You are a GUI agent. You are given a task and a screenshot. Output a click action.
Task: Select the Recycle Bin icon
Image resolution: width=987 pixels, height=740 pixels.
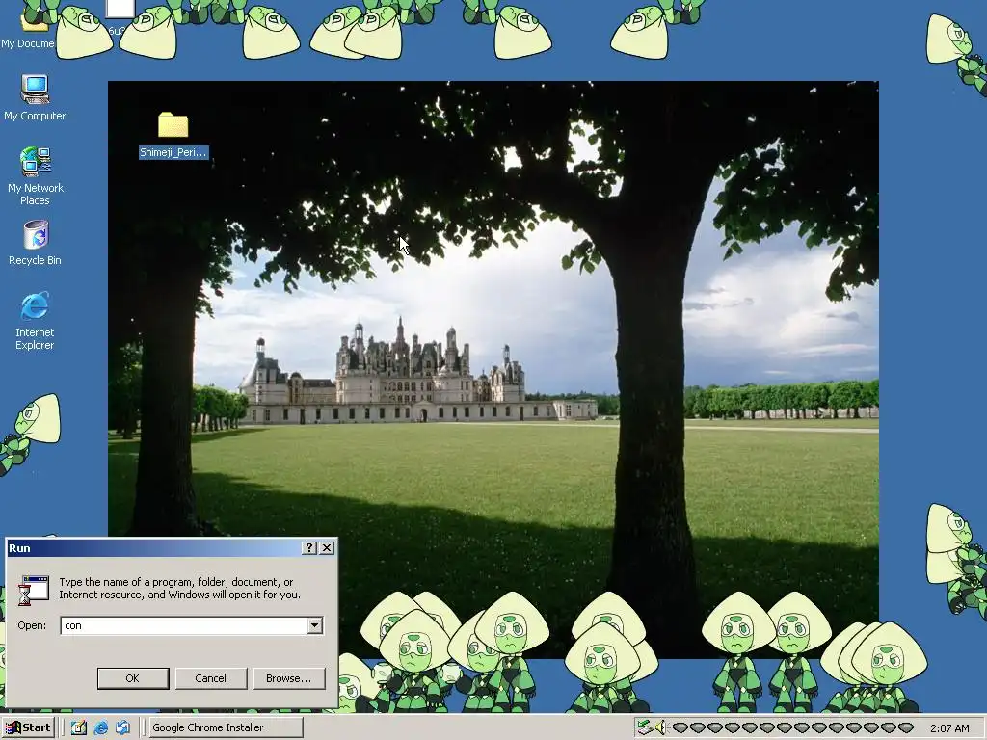coord(36,243)
